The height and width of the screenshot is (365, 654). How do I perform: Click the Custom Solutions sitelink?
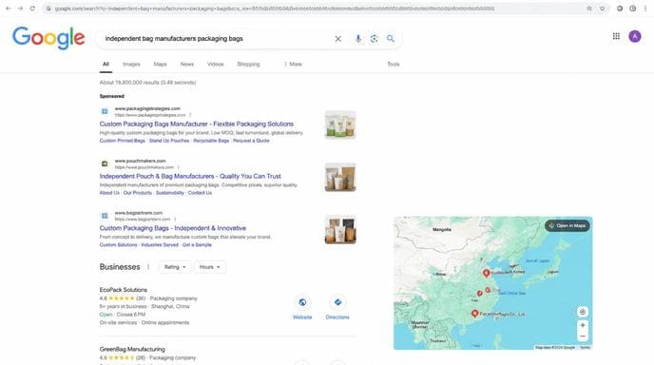(118, 245)
